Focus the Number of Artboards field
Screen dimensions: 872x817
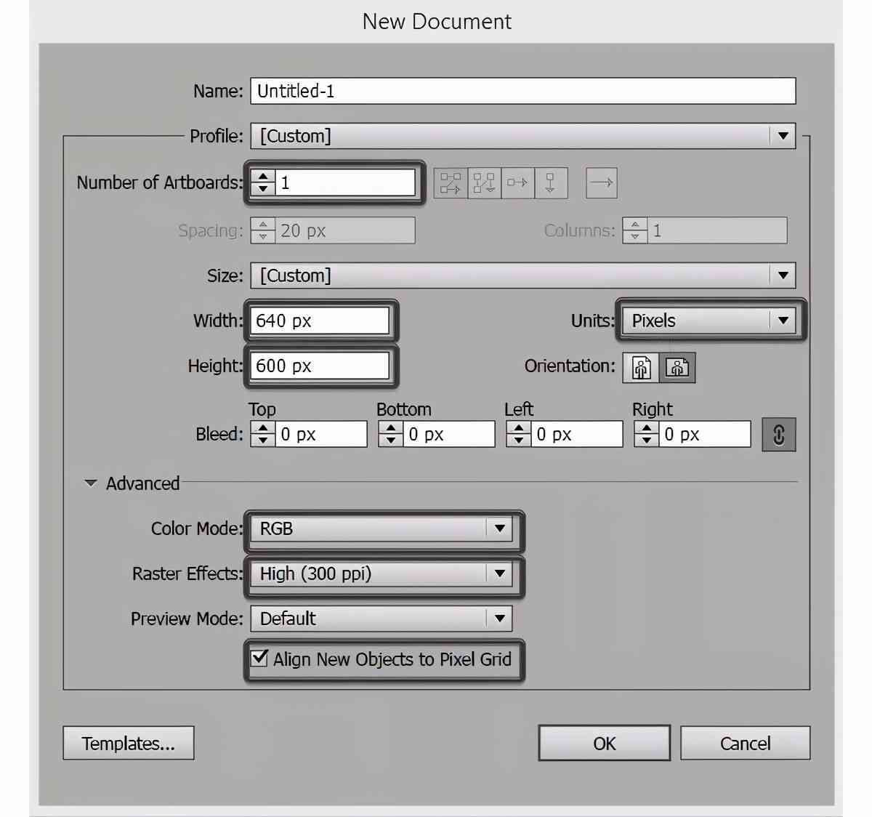point(345,182)
